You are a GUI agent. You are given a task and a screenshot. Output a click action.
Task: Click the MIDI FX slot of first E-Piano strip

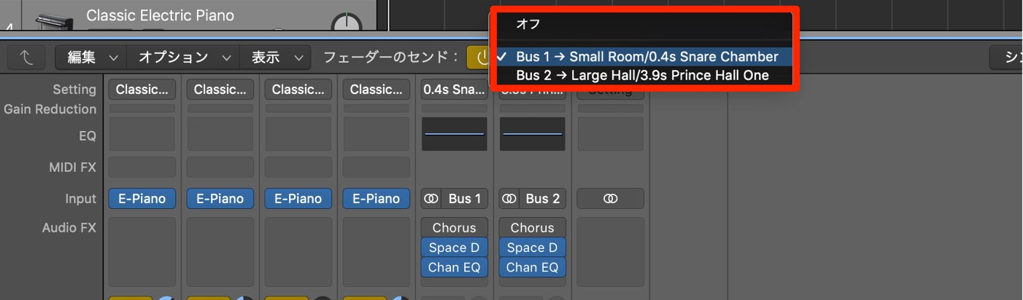142,167
